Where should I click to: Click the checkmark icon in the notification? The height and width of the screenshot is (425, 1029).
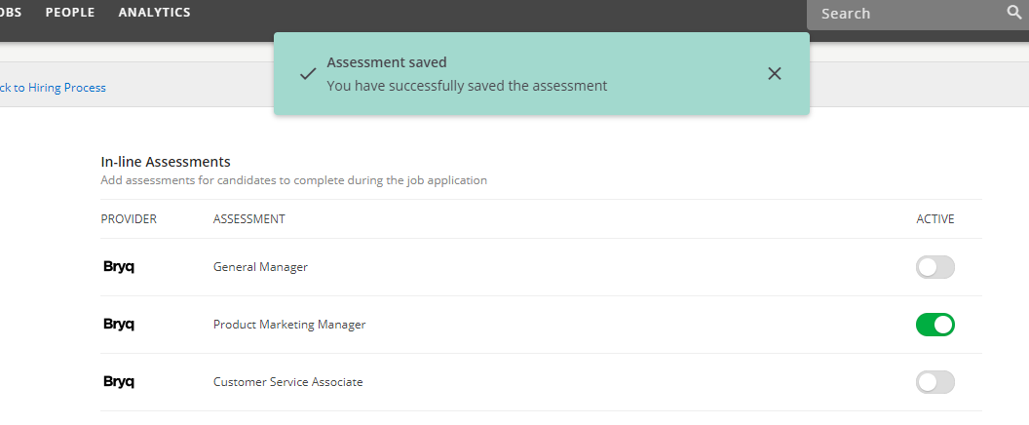click(307, 74)
